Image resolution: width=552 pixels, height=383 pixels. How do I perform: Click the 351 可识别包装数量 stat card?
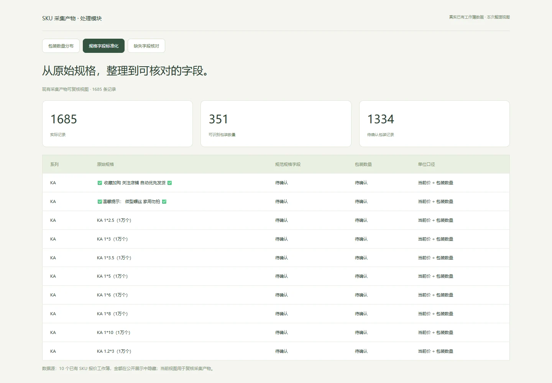[276, 124]
